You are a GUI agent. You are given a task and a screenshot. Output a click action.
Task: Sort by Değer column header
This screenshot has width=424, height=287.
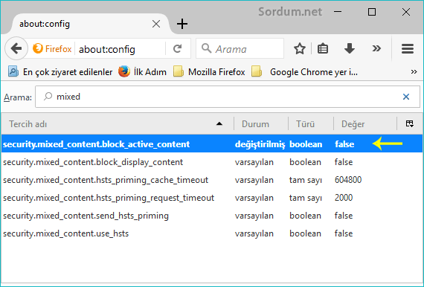[x=365, y=123]
